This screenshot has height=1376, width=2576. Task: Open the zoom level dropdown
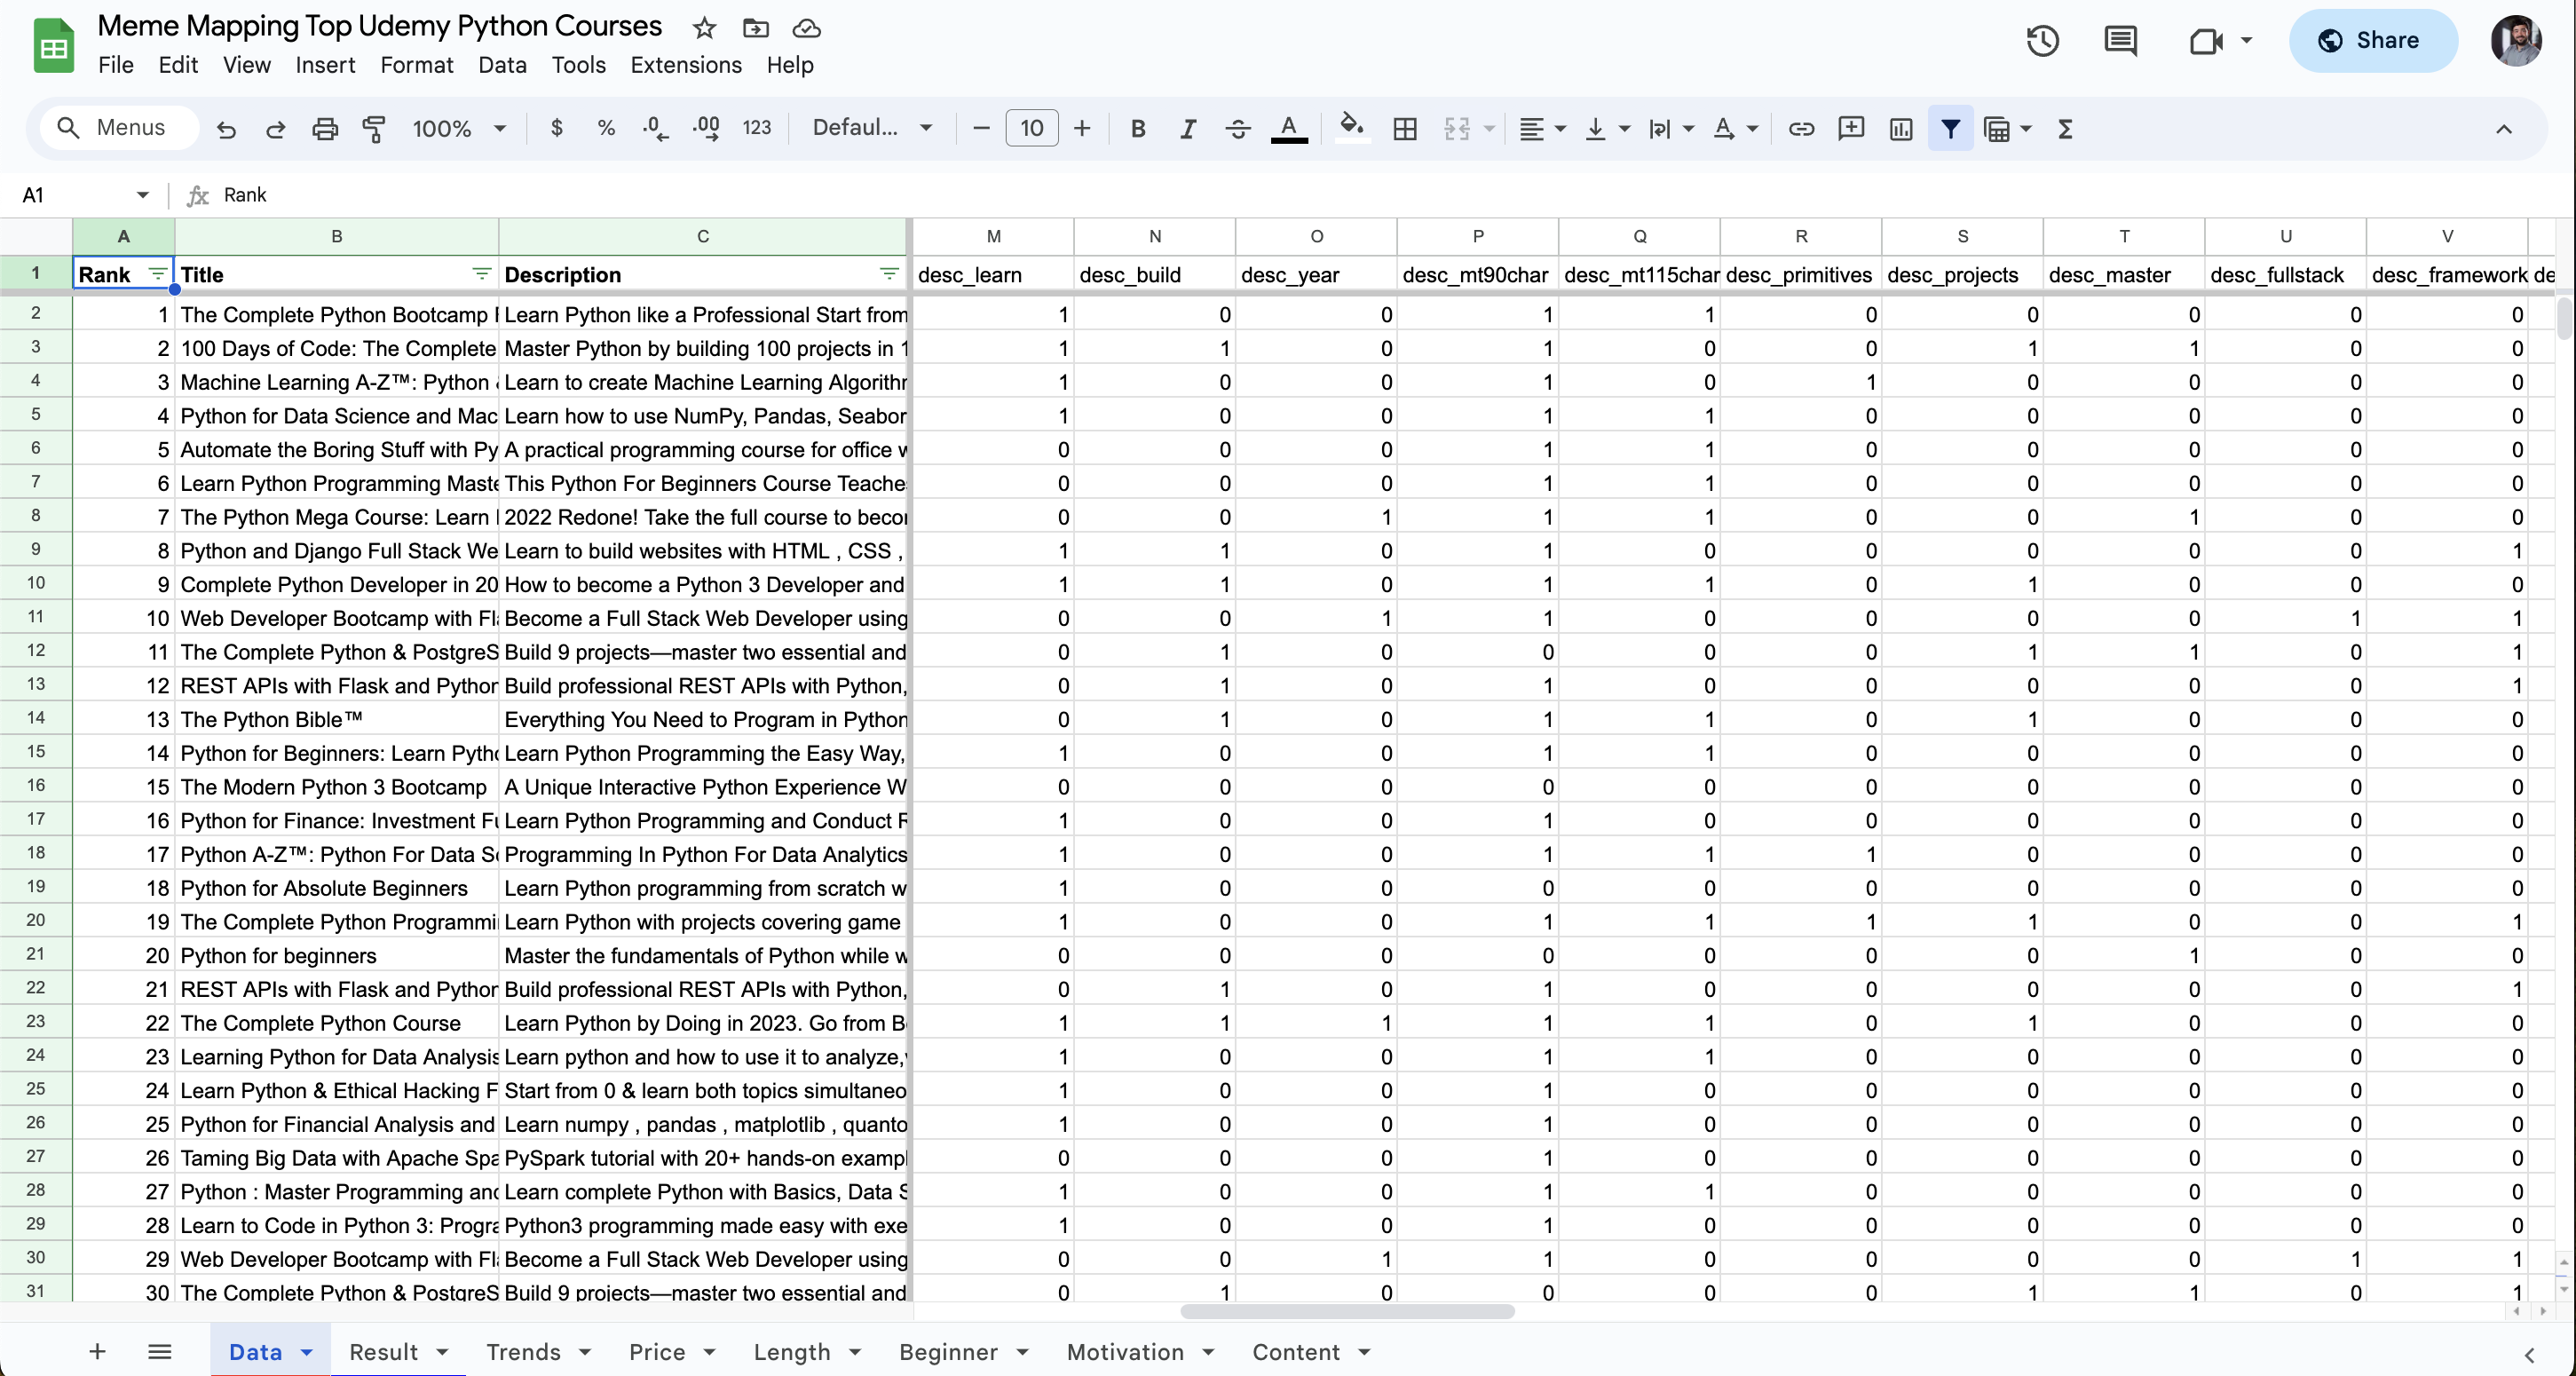[x=459, y=128]
